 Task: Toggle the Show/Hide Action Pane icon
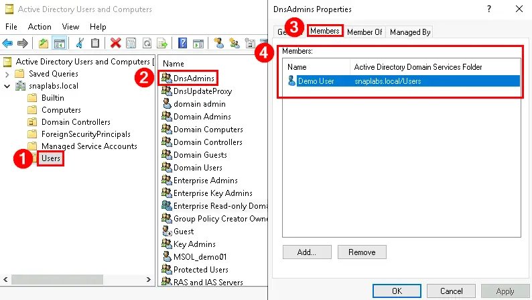[x=198, y=43]
